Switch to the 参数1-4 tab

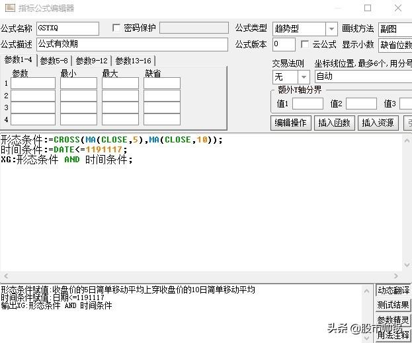click(18, 60)
